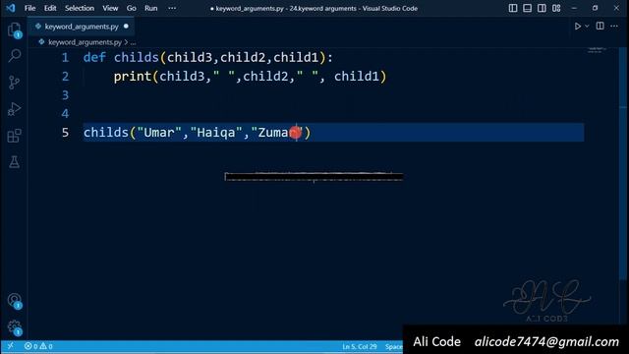This screenshot has width=629, height=354.
Task: Open the Manage gear icon
Action: pos(15,327)
